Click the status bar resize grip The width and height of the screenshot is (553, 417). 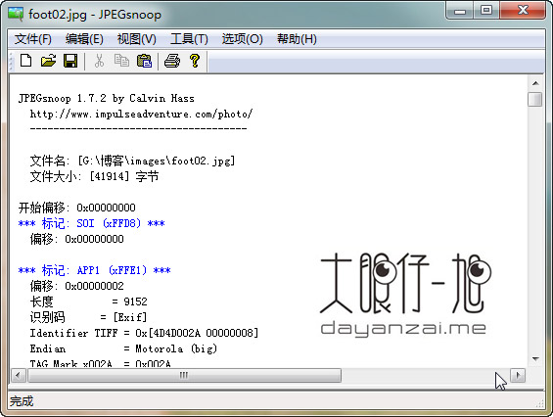pos(540,403)
